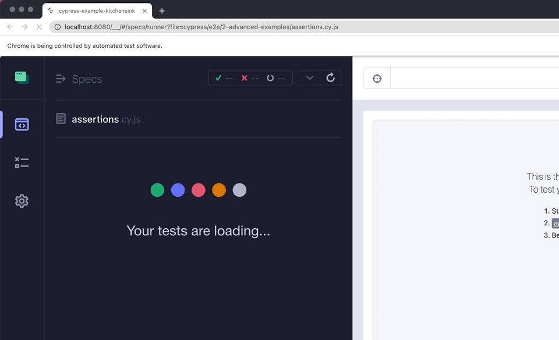559x340 pixels.
Task: Open Settings via the gear icon
Action: [22, 201]
